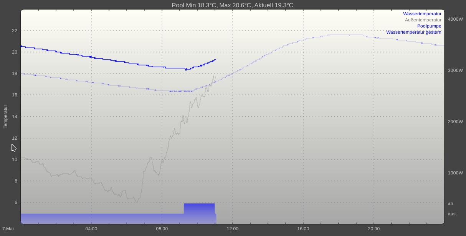Click the chart title showing Pool Min 18.3°C
This screenshot has height=236, width=466.
click(x=233, y=5)
